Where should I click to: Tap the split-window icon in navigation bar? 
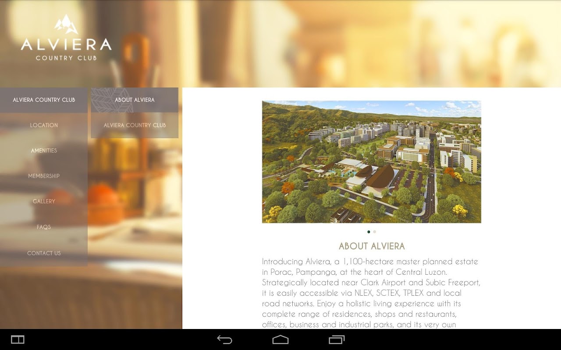click(x=18, y=339)
